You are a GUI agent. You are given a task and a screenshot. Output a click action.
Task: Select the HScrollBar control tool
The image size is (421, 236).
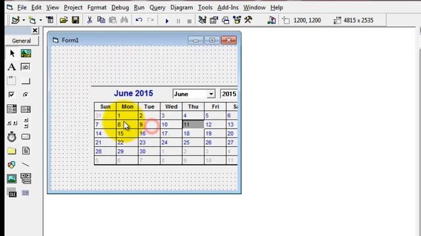pyautogui.click(x=12, y=123)
